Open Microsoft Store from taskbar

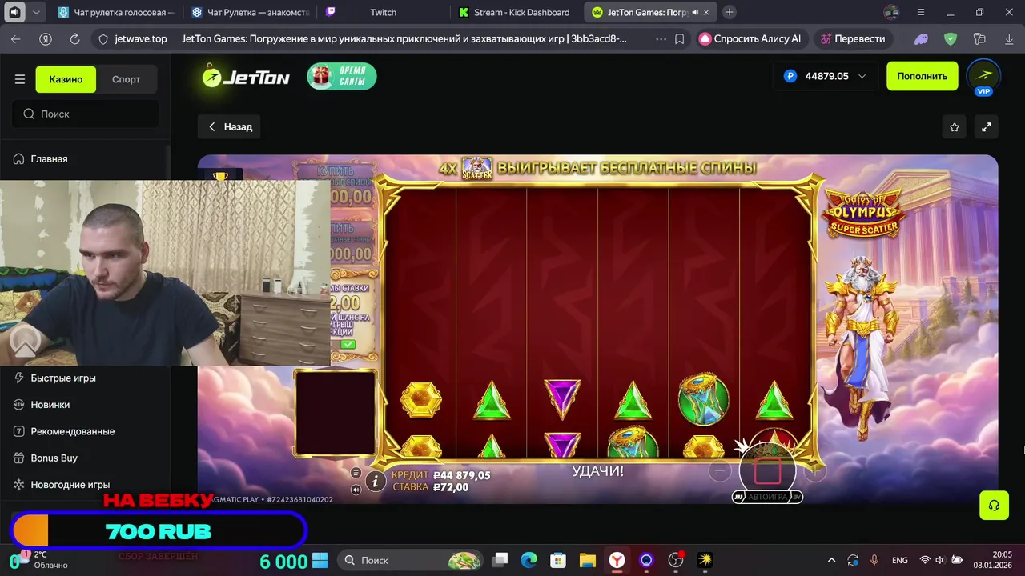[x=558, y=560]
